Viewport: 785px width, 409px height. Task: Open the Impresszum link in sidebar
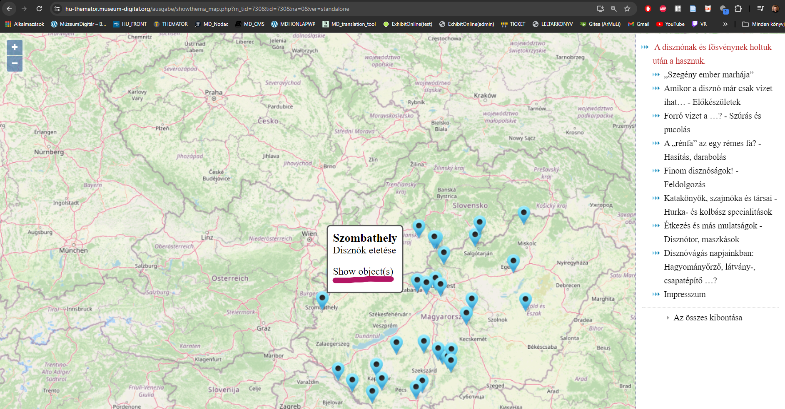click(685, 294)
